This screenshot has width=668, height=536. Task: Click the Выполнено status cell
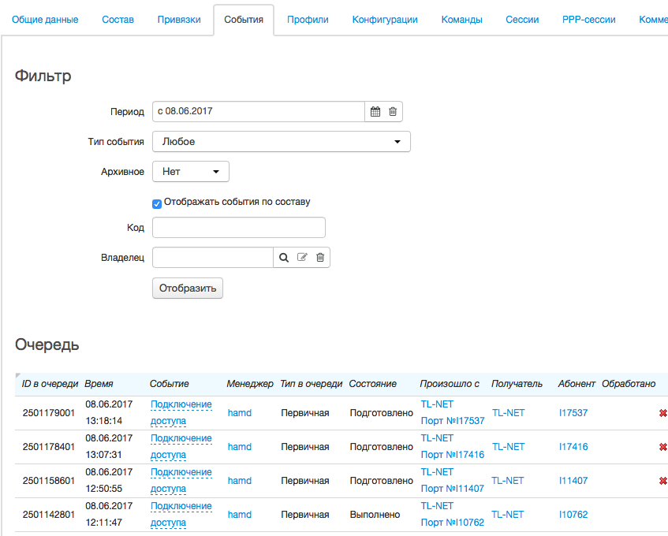coord(375,514)
